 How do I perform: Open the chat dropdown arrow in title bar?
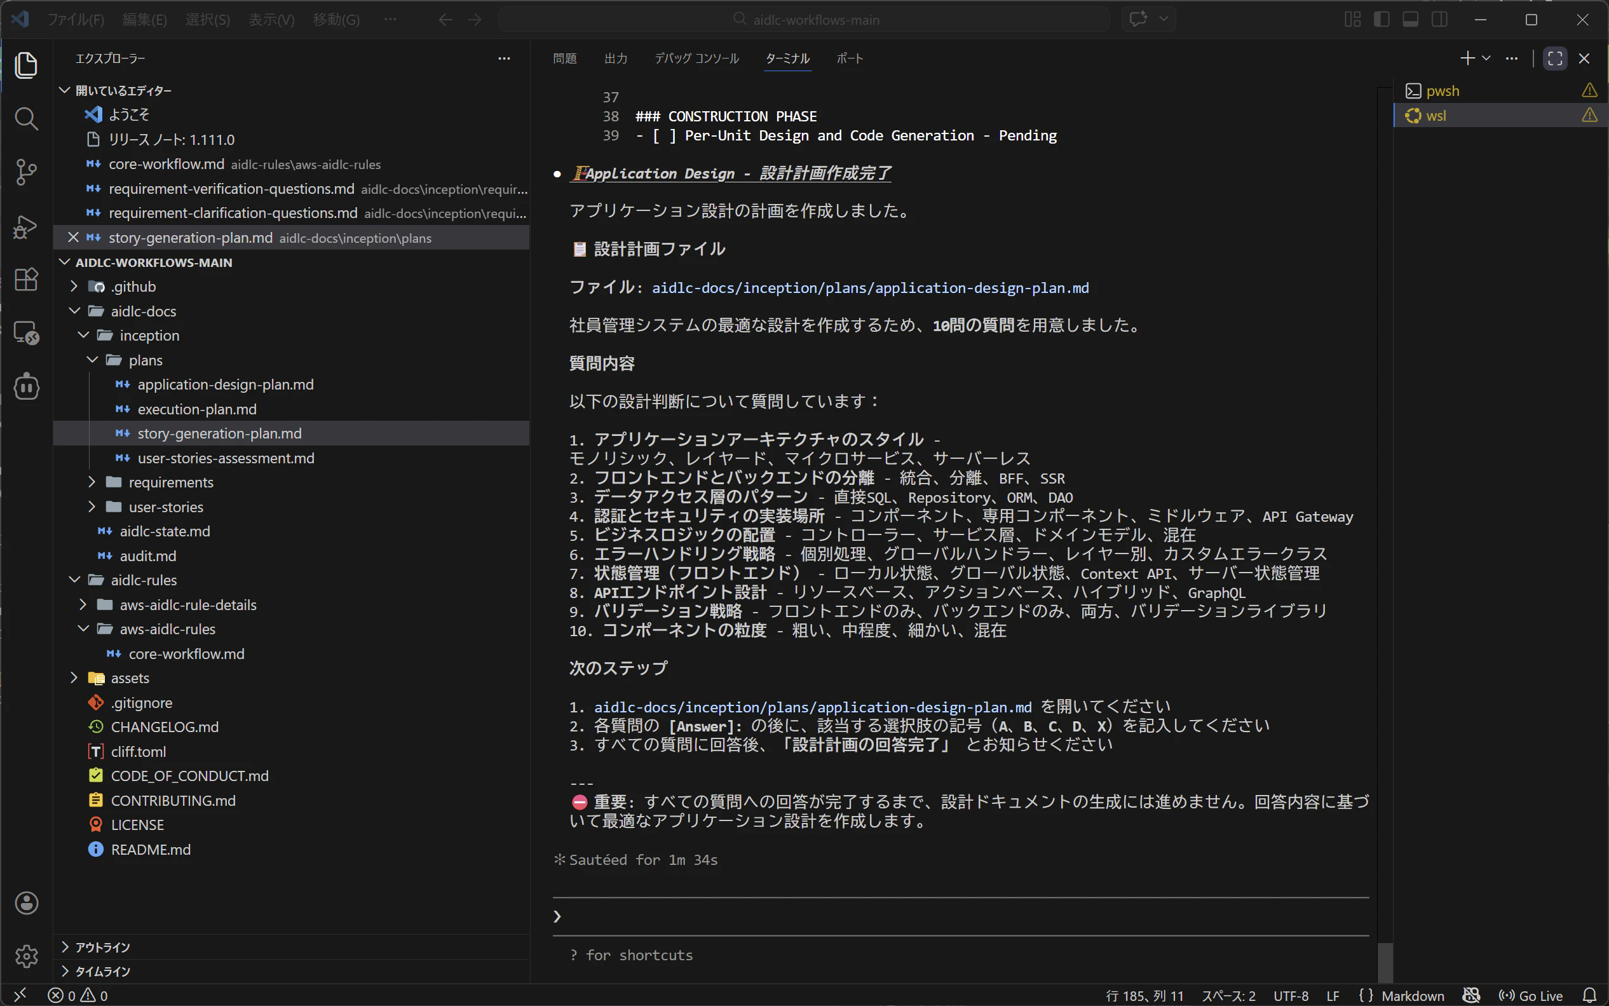click(1164, 19)
